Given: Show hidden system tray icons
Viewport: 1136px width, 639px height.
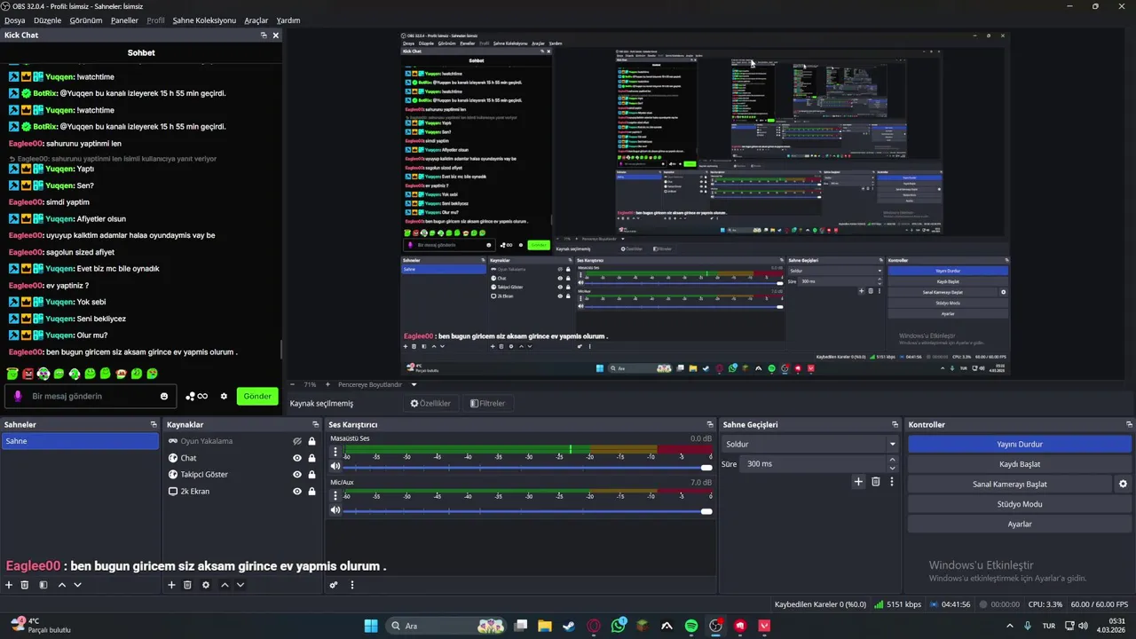Looking at the screenshot, I should click(x=1010, y=626).
